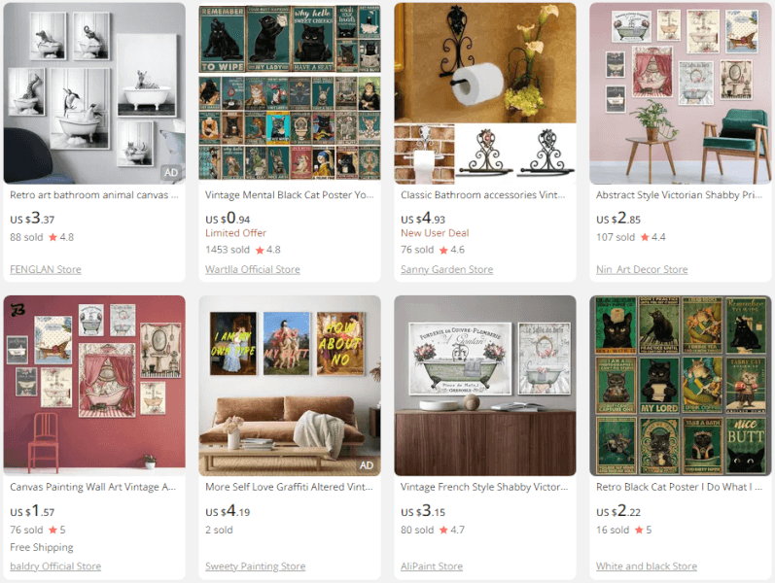The width and height of the screenshot is (775, 583).
Task: Click the Canvas Painting Wall Art Vintage title
Action: click(93, 487)
